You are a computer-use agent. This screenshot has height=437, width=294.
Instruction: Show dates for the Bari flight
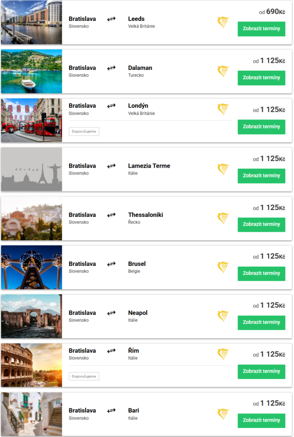pyautogui.click(x=261, y=420)
